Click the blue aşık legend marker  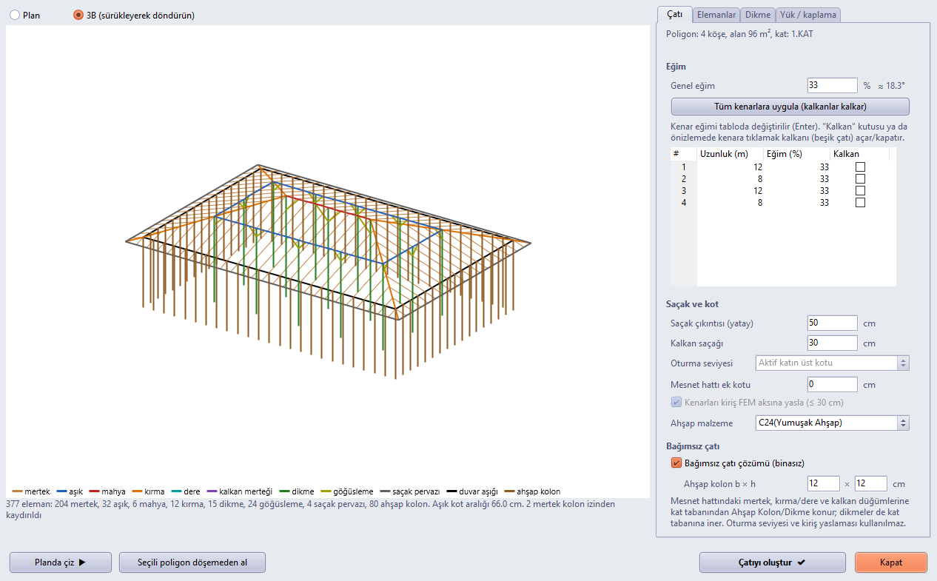coord(61,491)
